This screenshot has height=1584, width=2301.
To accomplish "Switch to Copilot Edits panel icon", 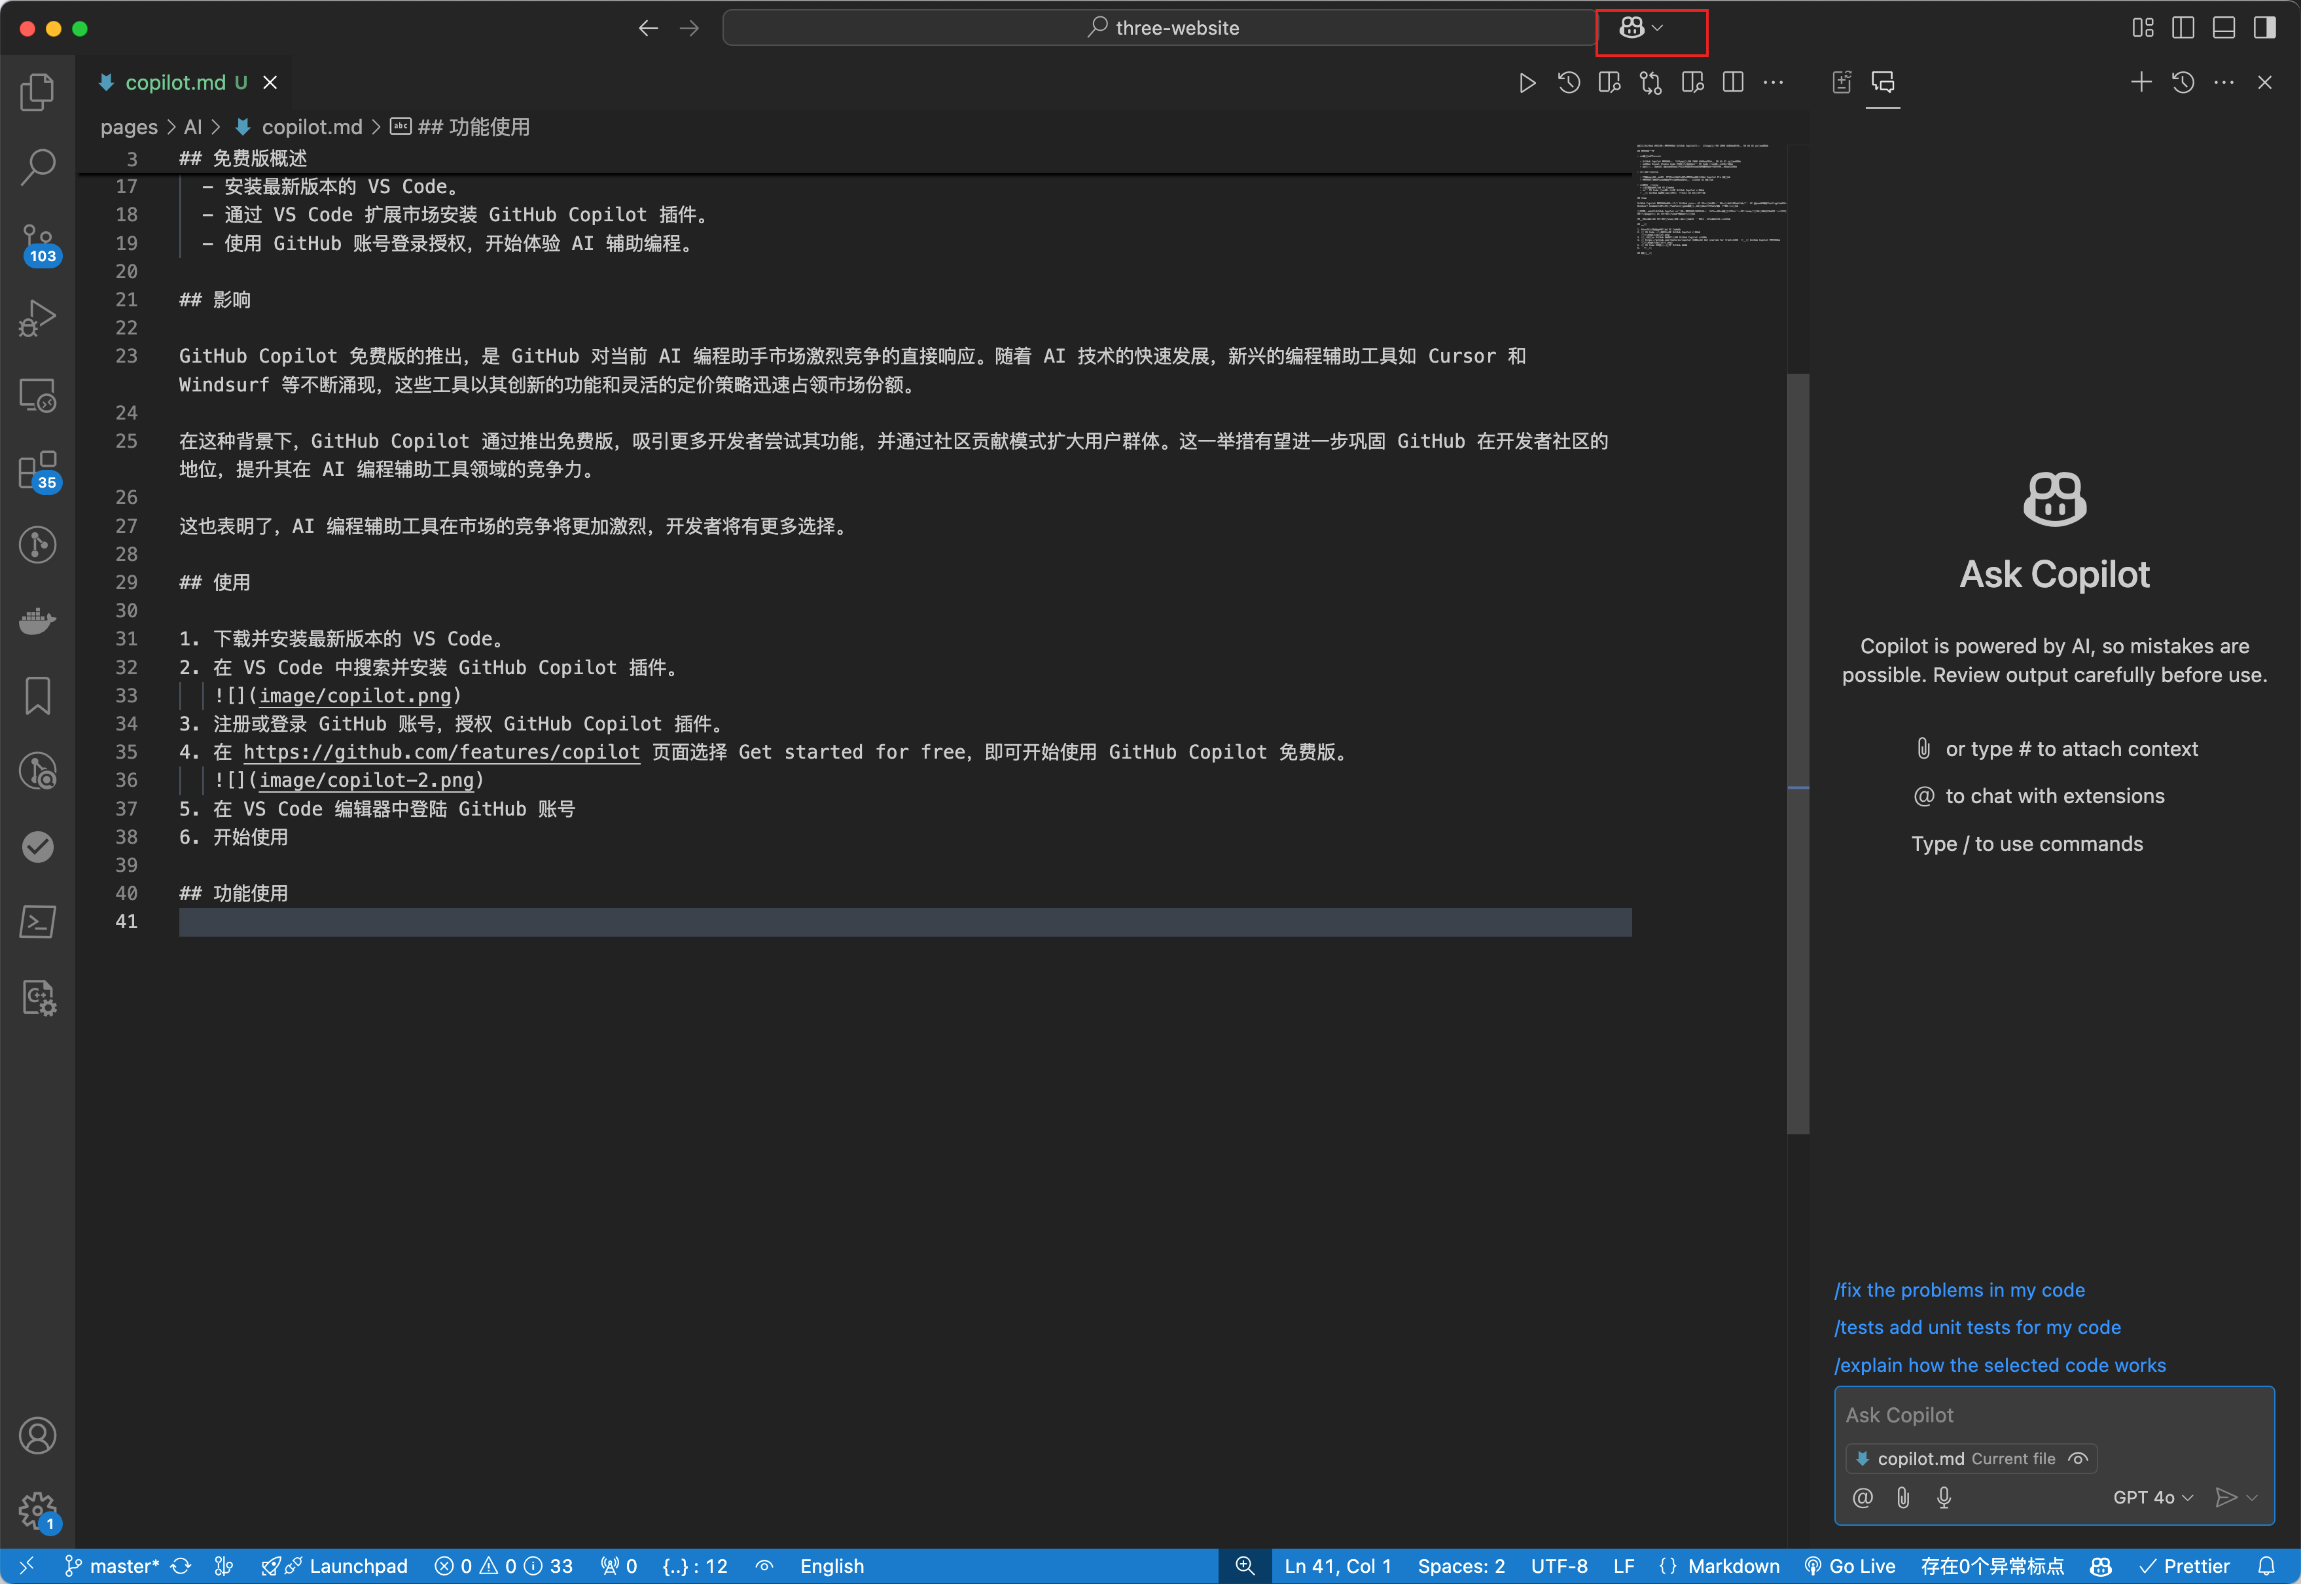I will coord(1842,82).
